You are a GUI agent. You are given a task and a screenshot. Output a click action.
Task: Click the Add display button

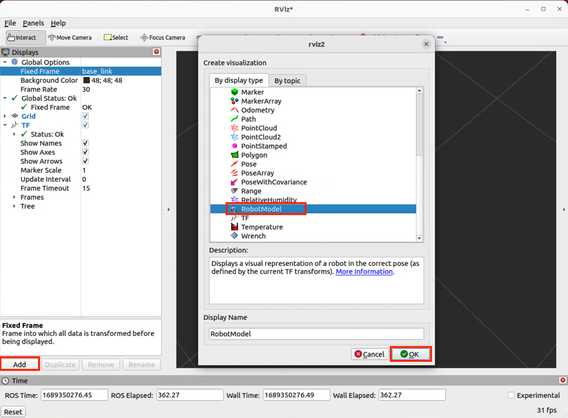tap(20, 364)
